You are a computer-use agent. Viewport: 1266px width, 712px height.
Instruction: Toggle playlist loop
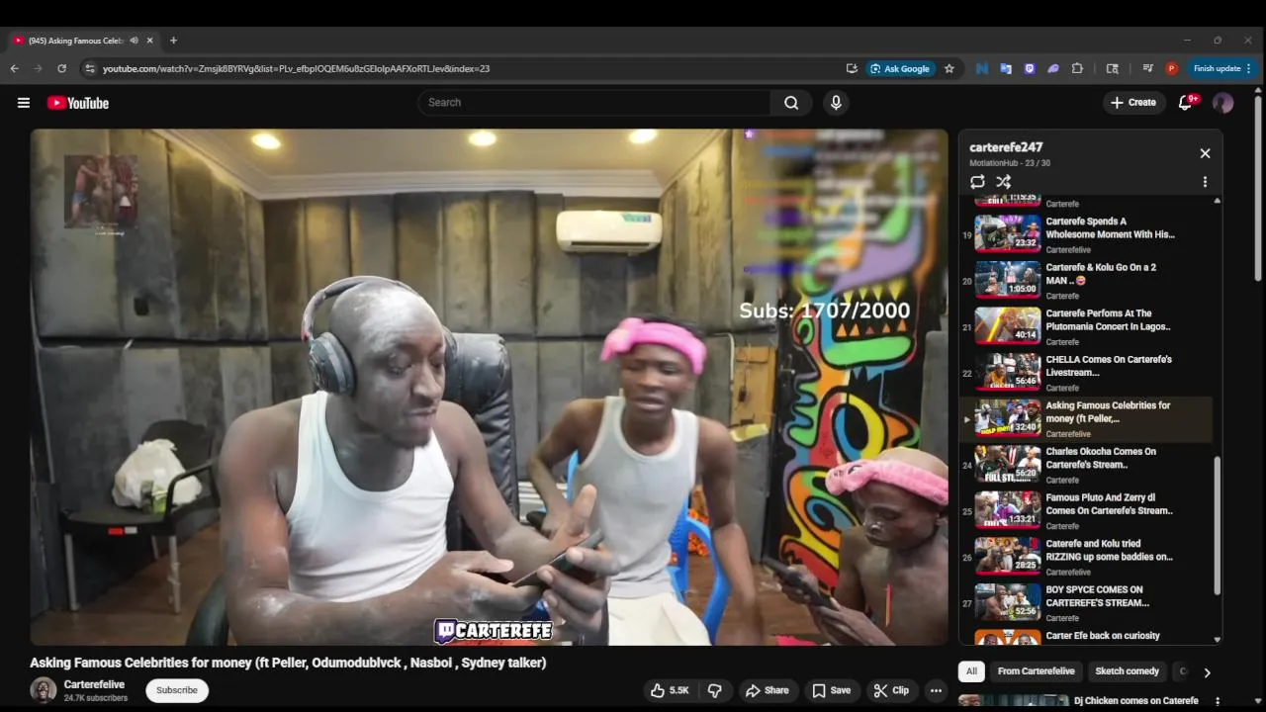point(977,182)
